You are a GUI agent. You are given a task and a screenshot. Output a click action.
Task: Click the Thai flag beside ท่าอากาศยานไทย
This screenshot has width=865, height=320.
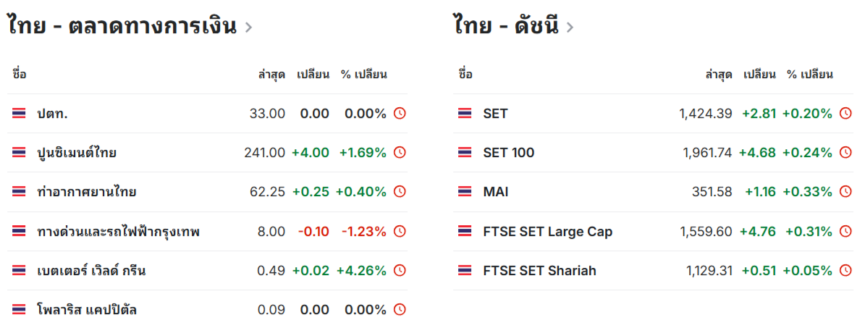(19, 191)
